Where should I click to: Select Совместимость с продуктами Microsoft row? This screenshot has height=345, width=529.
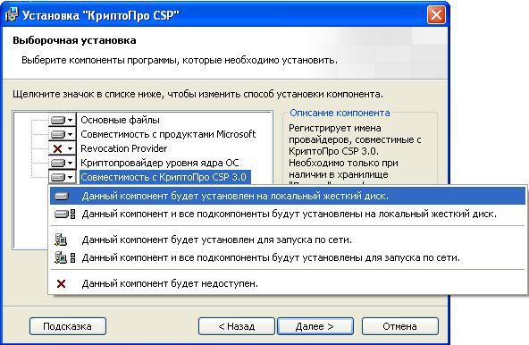point(168,134)
